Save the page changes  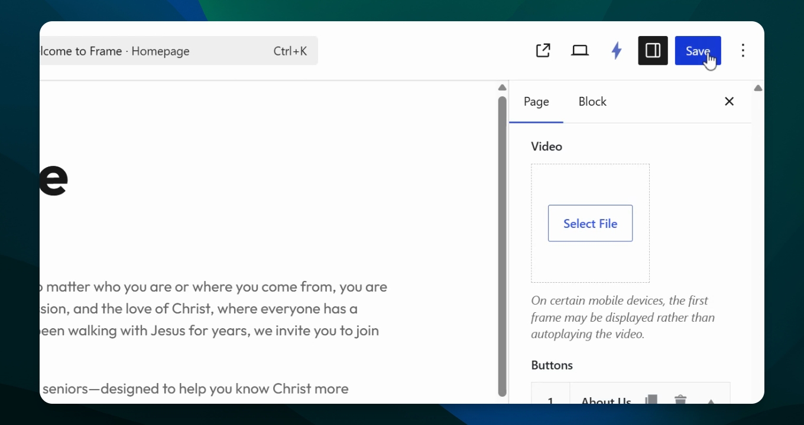(698, 51)
